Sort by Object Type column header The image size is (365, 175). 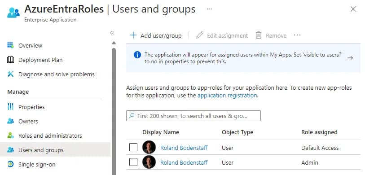pos(237,132)
